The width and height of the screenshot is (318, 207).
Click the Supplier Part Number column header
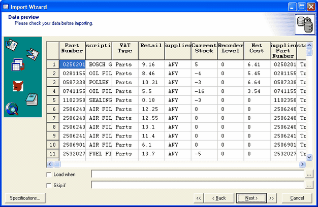(283, 51)
